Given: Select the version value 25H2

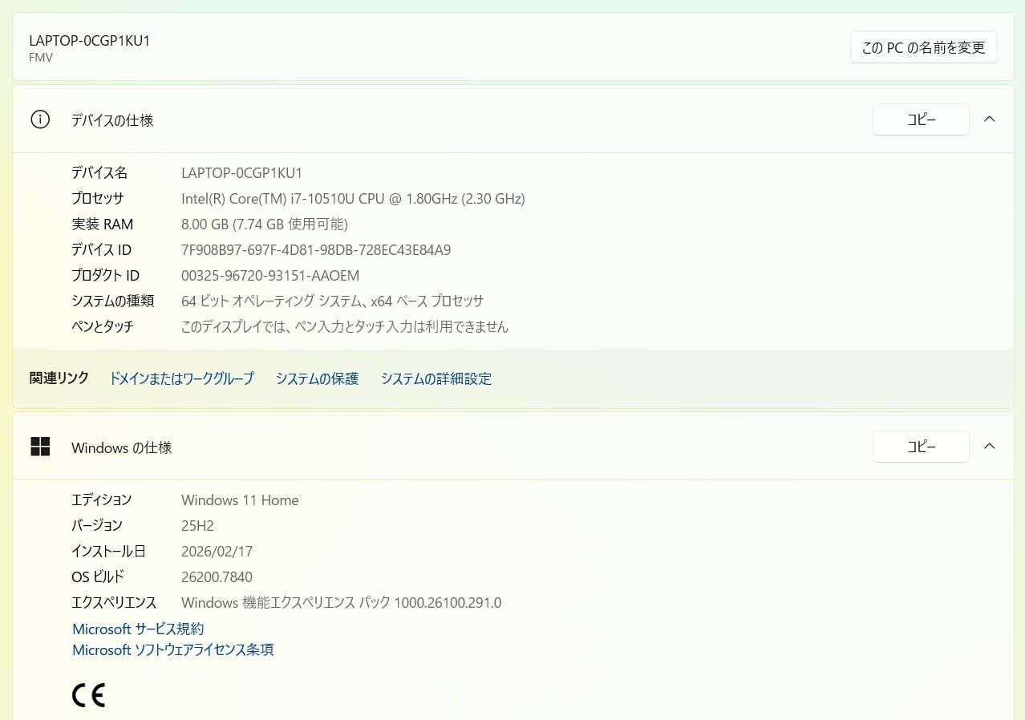Looking at the screenshot, I should 197,526.
